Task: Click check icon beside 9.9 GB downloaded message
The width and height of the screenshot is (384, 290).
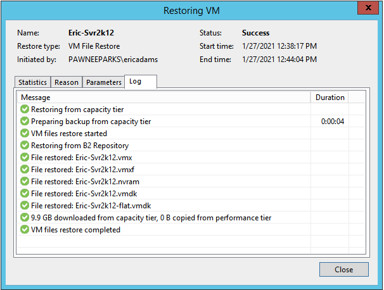Action: (x=25, y=217)
